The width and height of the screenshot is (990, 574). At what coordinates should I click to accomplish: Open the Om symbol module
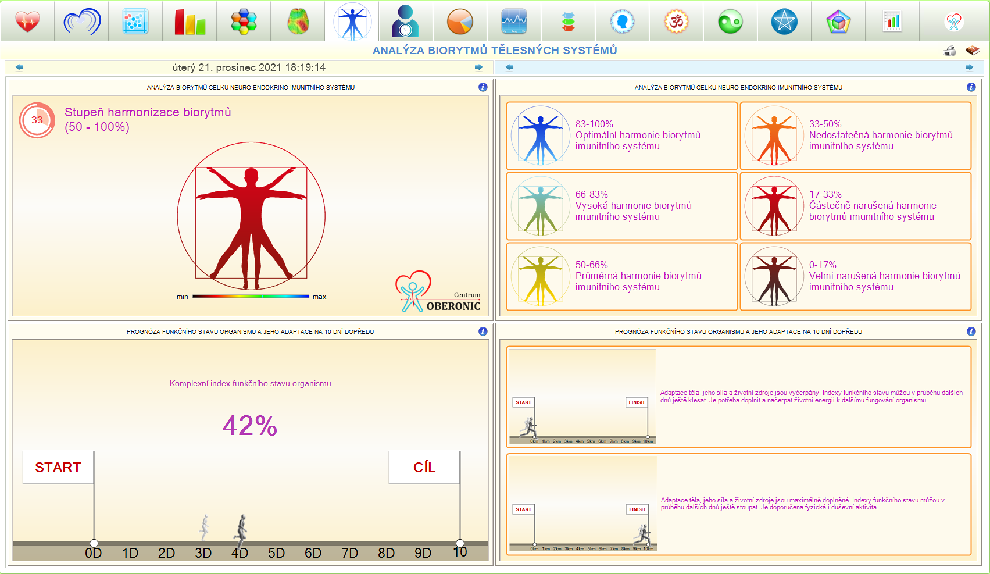676,22
